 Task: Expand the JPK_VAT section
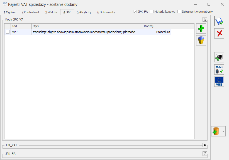click(x=205, y=145)
